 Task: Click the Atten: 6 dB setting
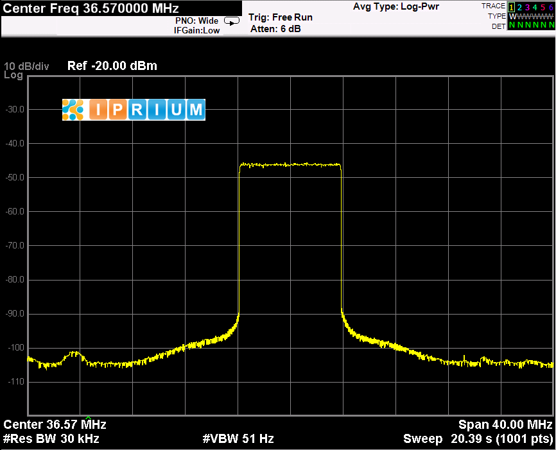point(275,29)
